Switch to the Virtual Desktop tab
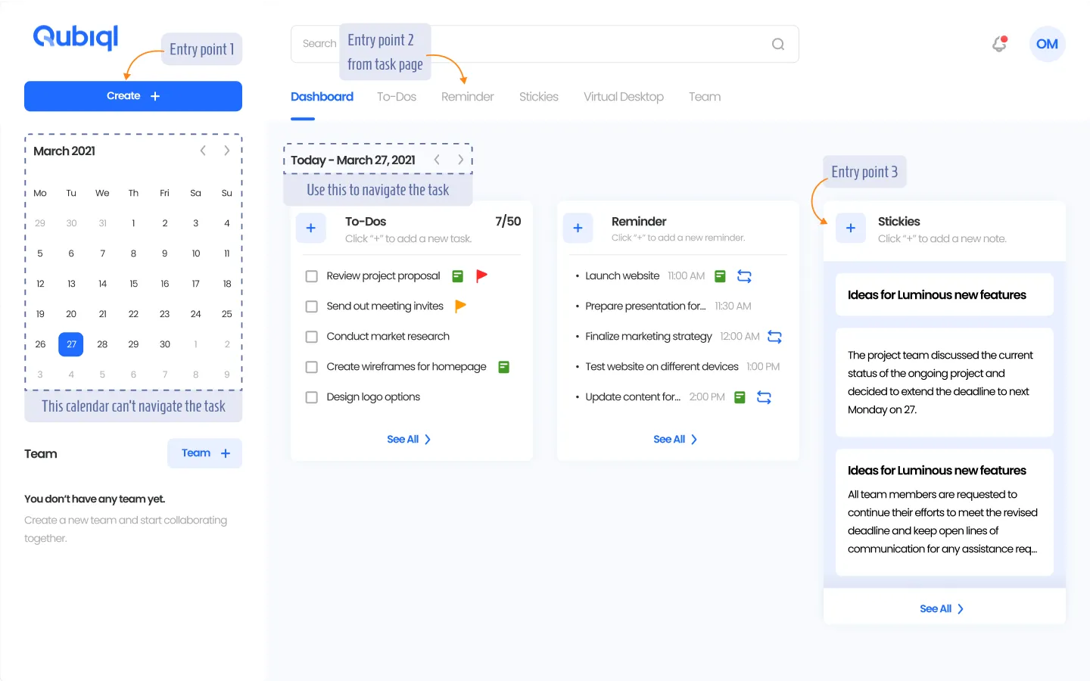Image resolution: width=1090 pixels, height=681 pixels. click(x=623, y=97)
